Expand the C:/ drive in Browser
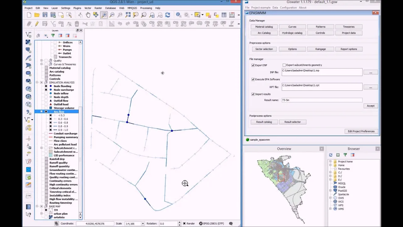The height and width of the screenshot is (227, 403). pos(330,172)
